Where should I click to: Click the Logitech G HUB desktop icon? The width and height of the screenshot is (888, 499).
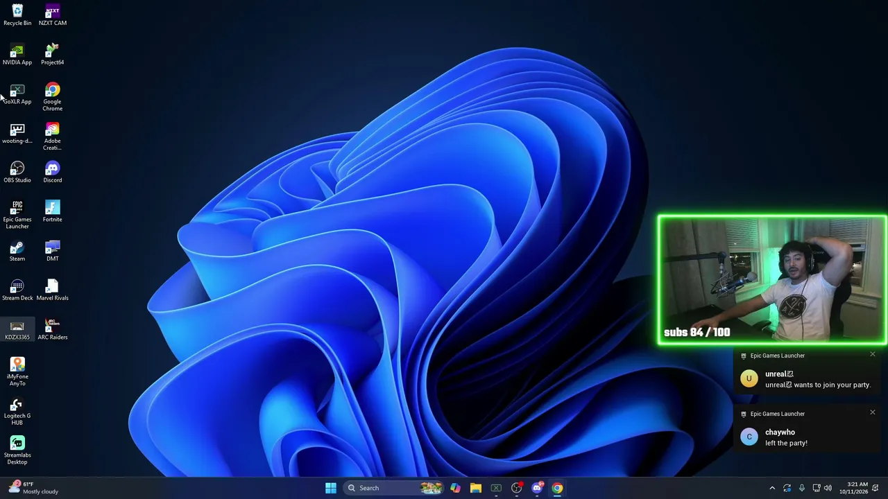point(17,411)
